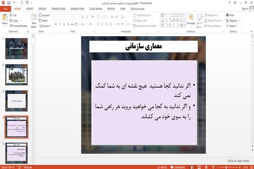Image resolution: width=254 pixels, height=169 pixels.
Task: Click Convert to SmartArt
Action: point(145,26)
